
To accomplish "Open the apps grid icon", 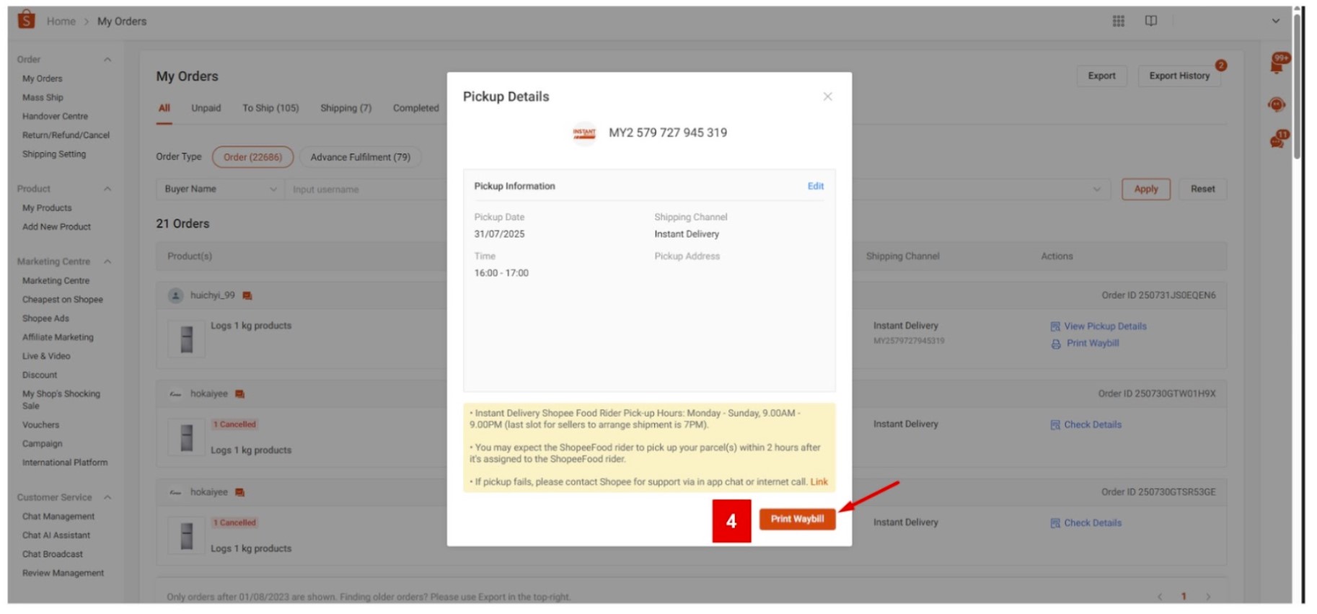I will tap(1118, 21).
